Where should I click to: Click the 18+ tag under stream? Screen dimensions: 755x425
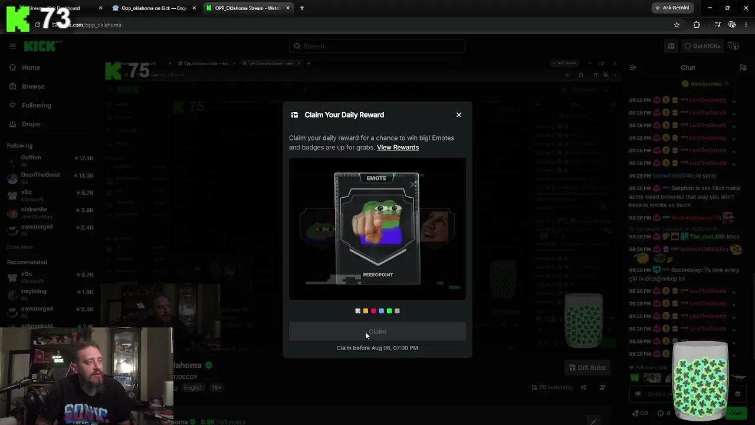click(x=216, y=388)
